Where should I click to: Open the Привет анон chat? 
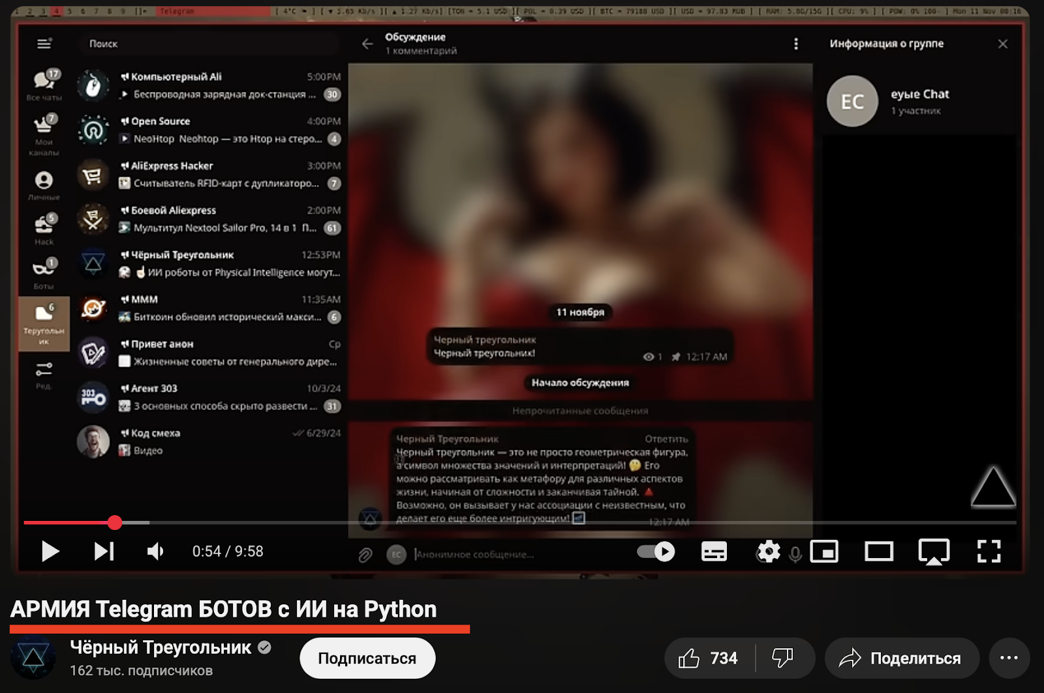click(x=209, y=353)
